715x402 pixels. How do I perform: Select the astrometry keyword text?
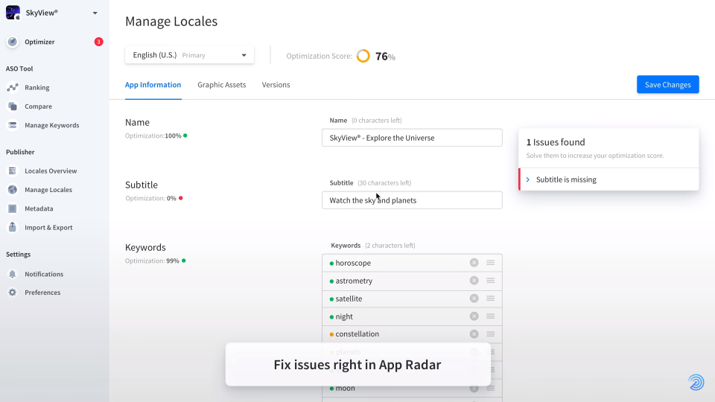(x=354, y=281)
